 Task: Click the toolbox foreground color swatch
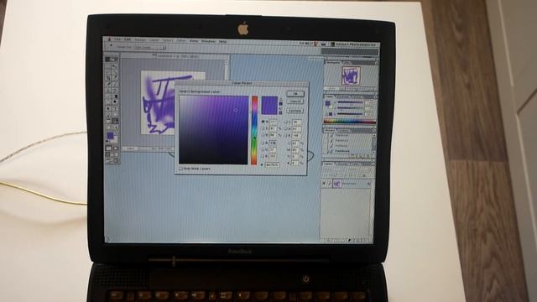pyautogui.click(x=110, y=136)
